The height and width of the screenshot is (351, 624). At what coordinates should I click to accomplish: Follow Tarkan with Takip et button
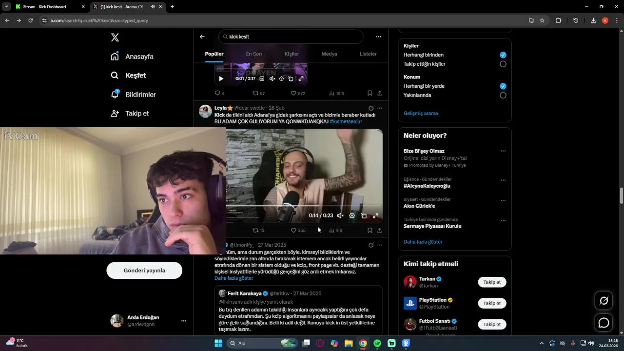[492, 282]
